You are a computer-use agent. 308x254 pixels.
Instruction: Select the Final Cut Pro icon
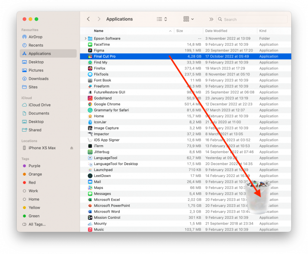click(90, 56)
